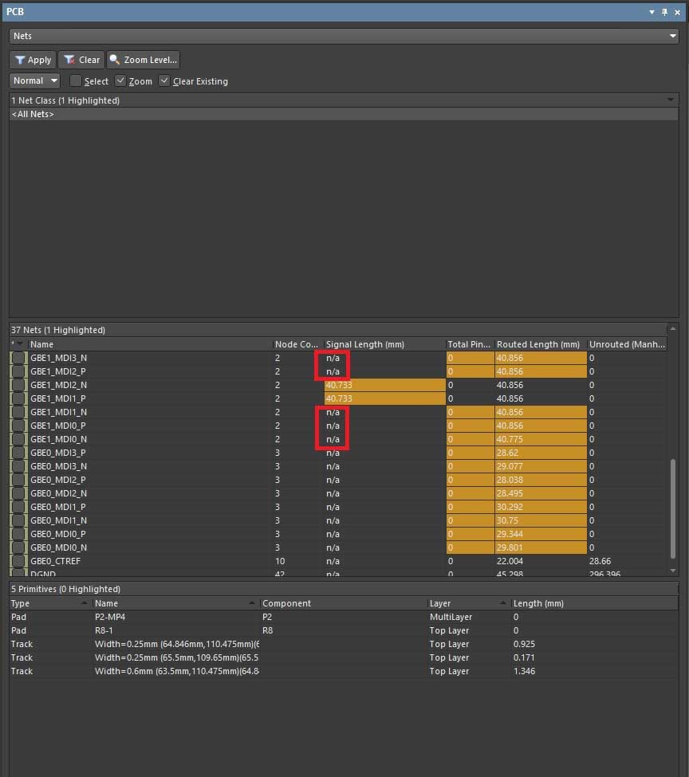Click the sort arrow on Layer column header
Viewport: 689px width, 777px height.
click(x=502, y=603)
